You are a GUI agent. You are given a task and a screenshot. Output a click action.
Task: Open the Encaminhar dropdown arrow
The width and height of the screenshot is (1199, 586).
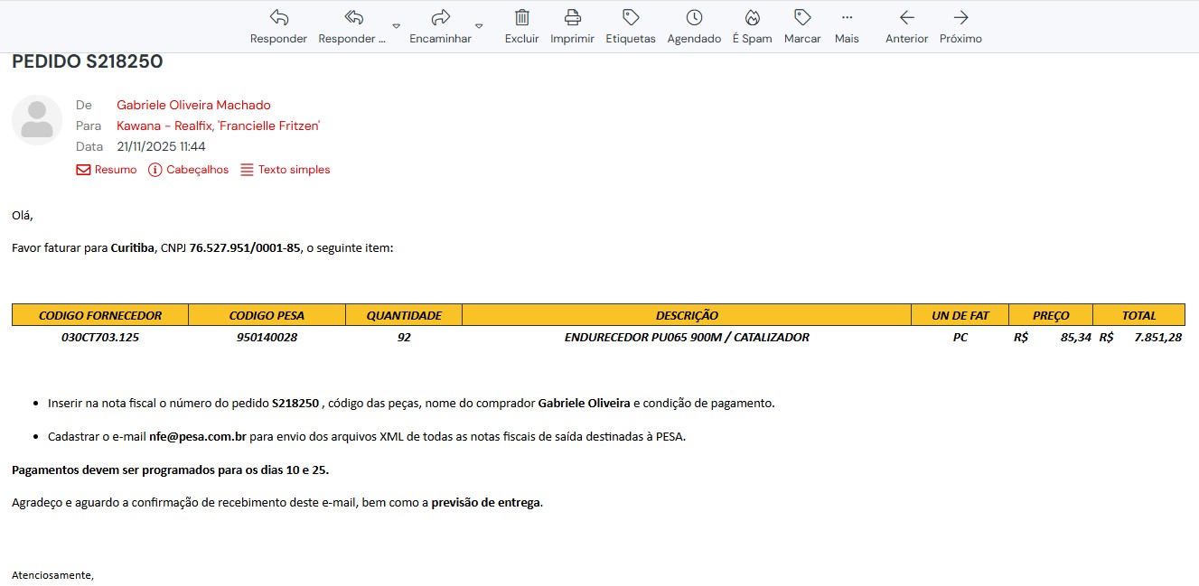tap(479, 25)
